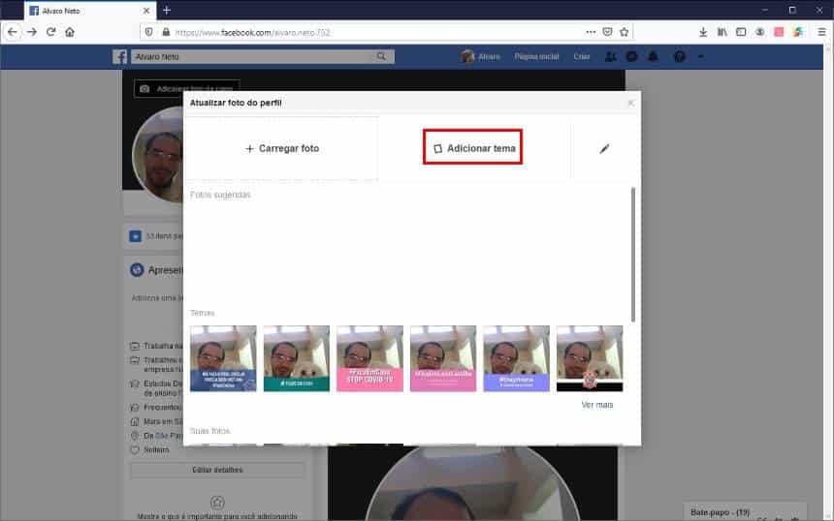The image size is (834, 521).
Task: Click the Criar link in Facebook header
Action: (581, 56)
